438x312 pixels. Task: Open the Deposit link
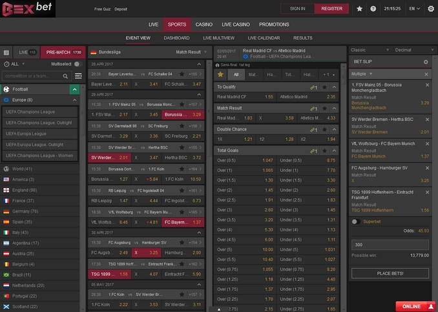[x=121, y=9]
